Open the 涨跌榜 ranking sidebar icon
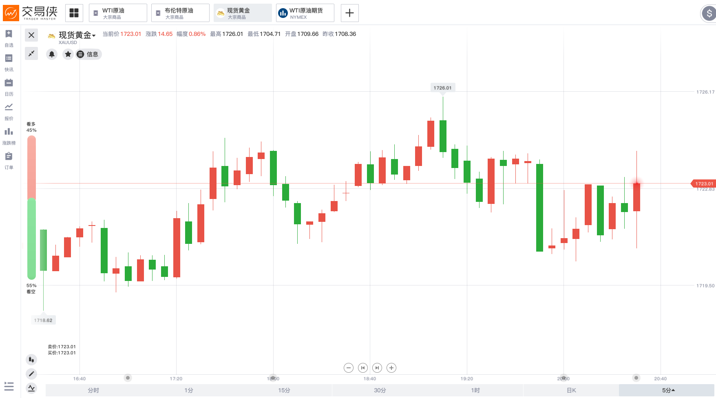 tap(9, 136)
